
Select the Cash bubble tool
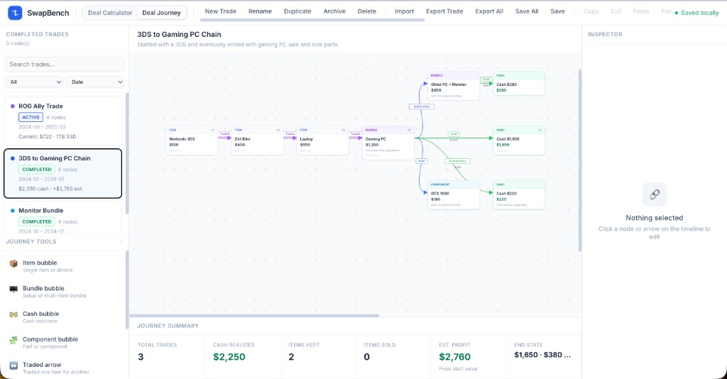63,317
